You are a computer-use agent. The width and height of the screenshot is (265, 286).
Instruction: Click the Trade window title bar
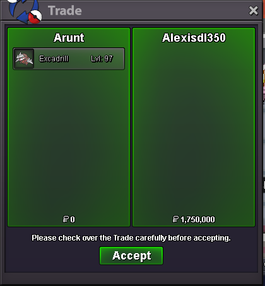coord(131,10)
